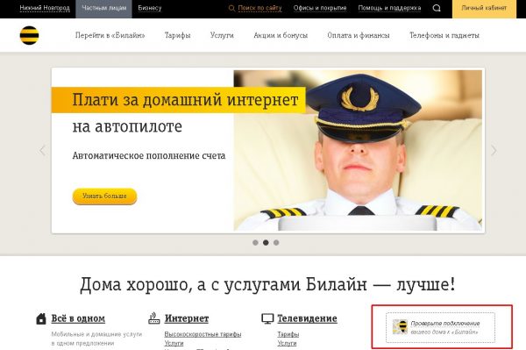Select the first carousel dot
The image size is (526, 350).
point(255,243)
